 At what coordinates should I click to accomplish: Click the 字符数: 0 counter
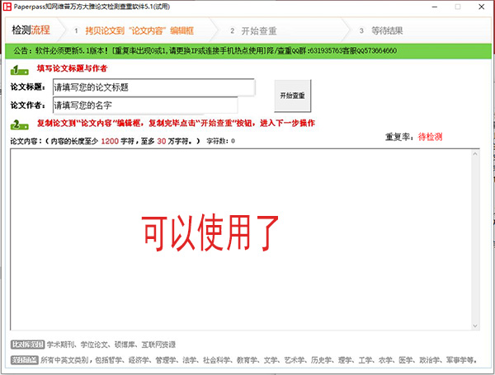220,141
